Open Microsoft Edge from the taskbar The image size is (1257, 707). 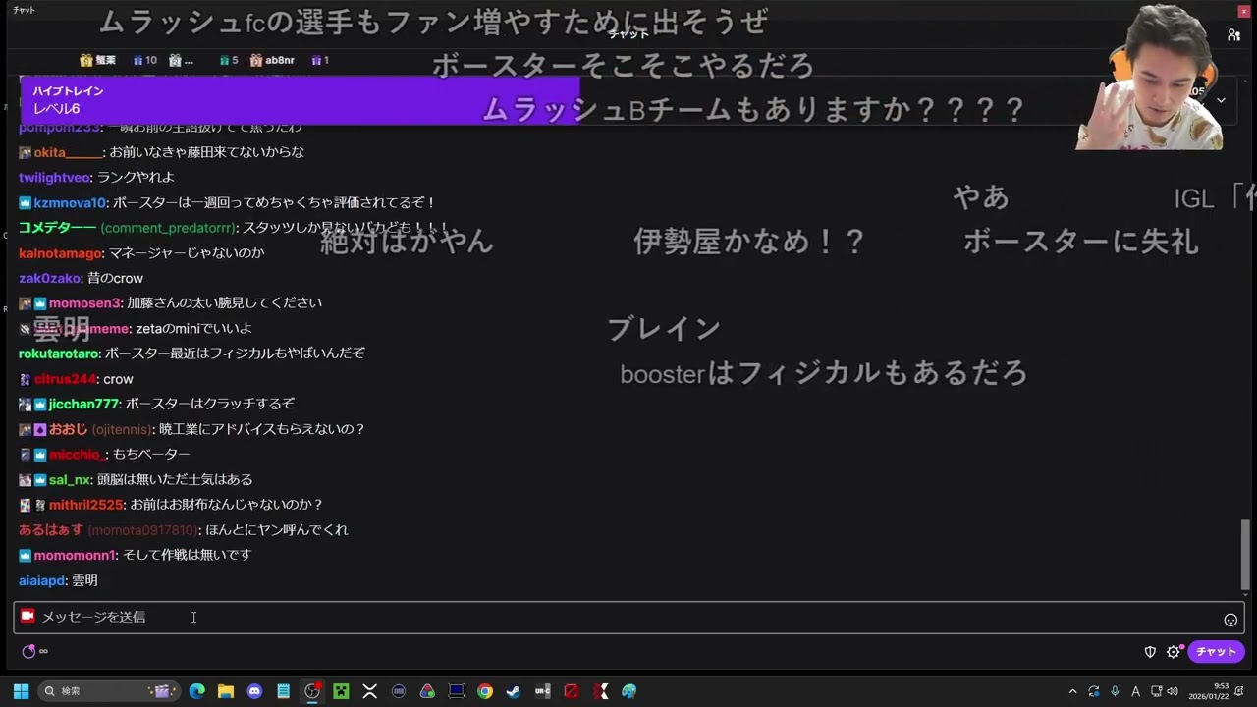pyautogui.click(x=196, y=691)
